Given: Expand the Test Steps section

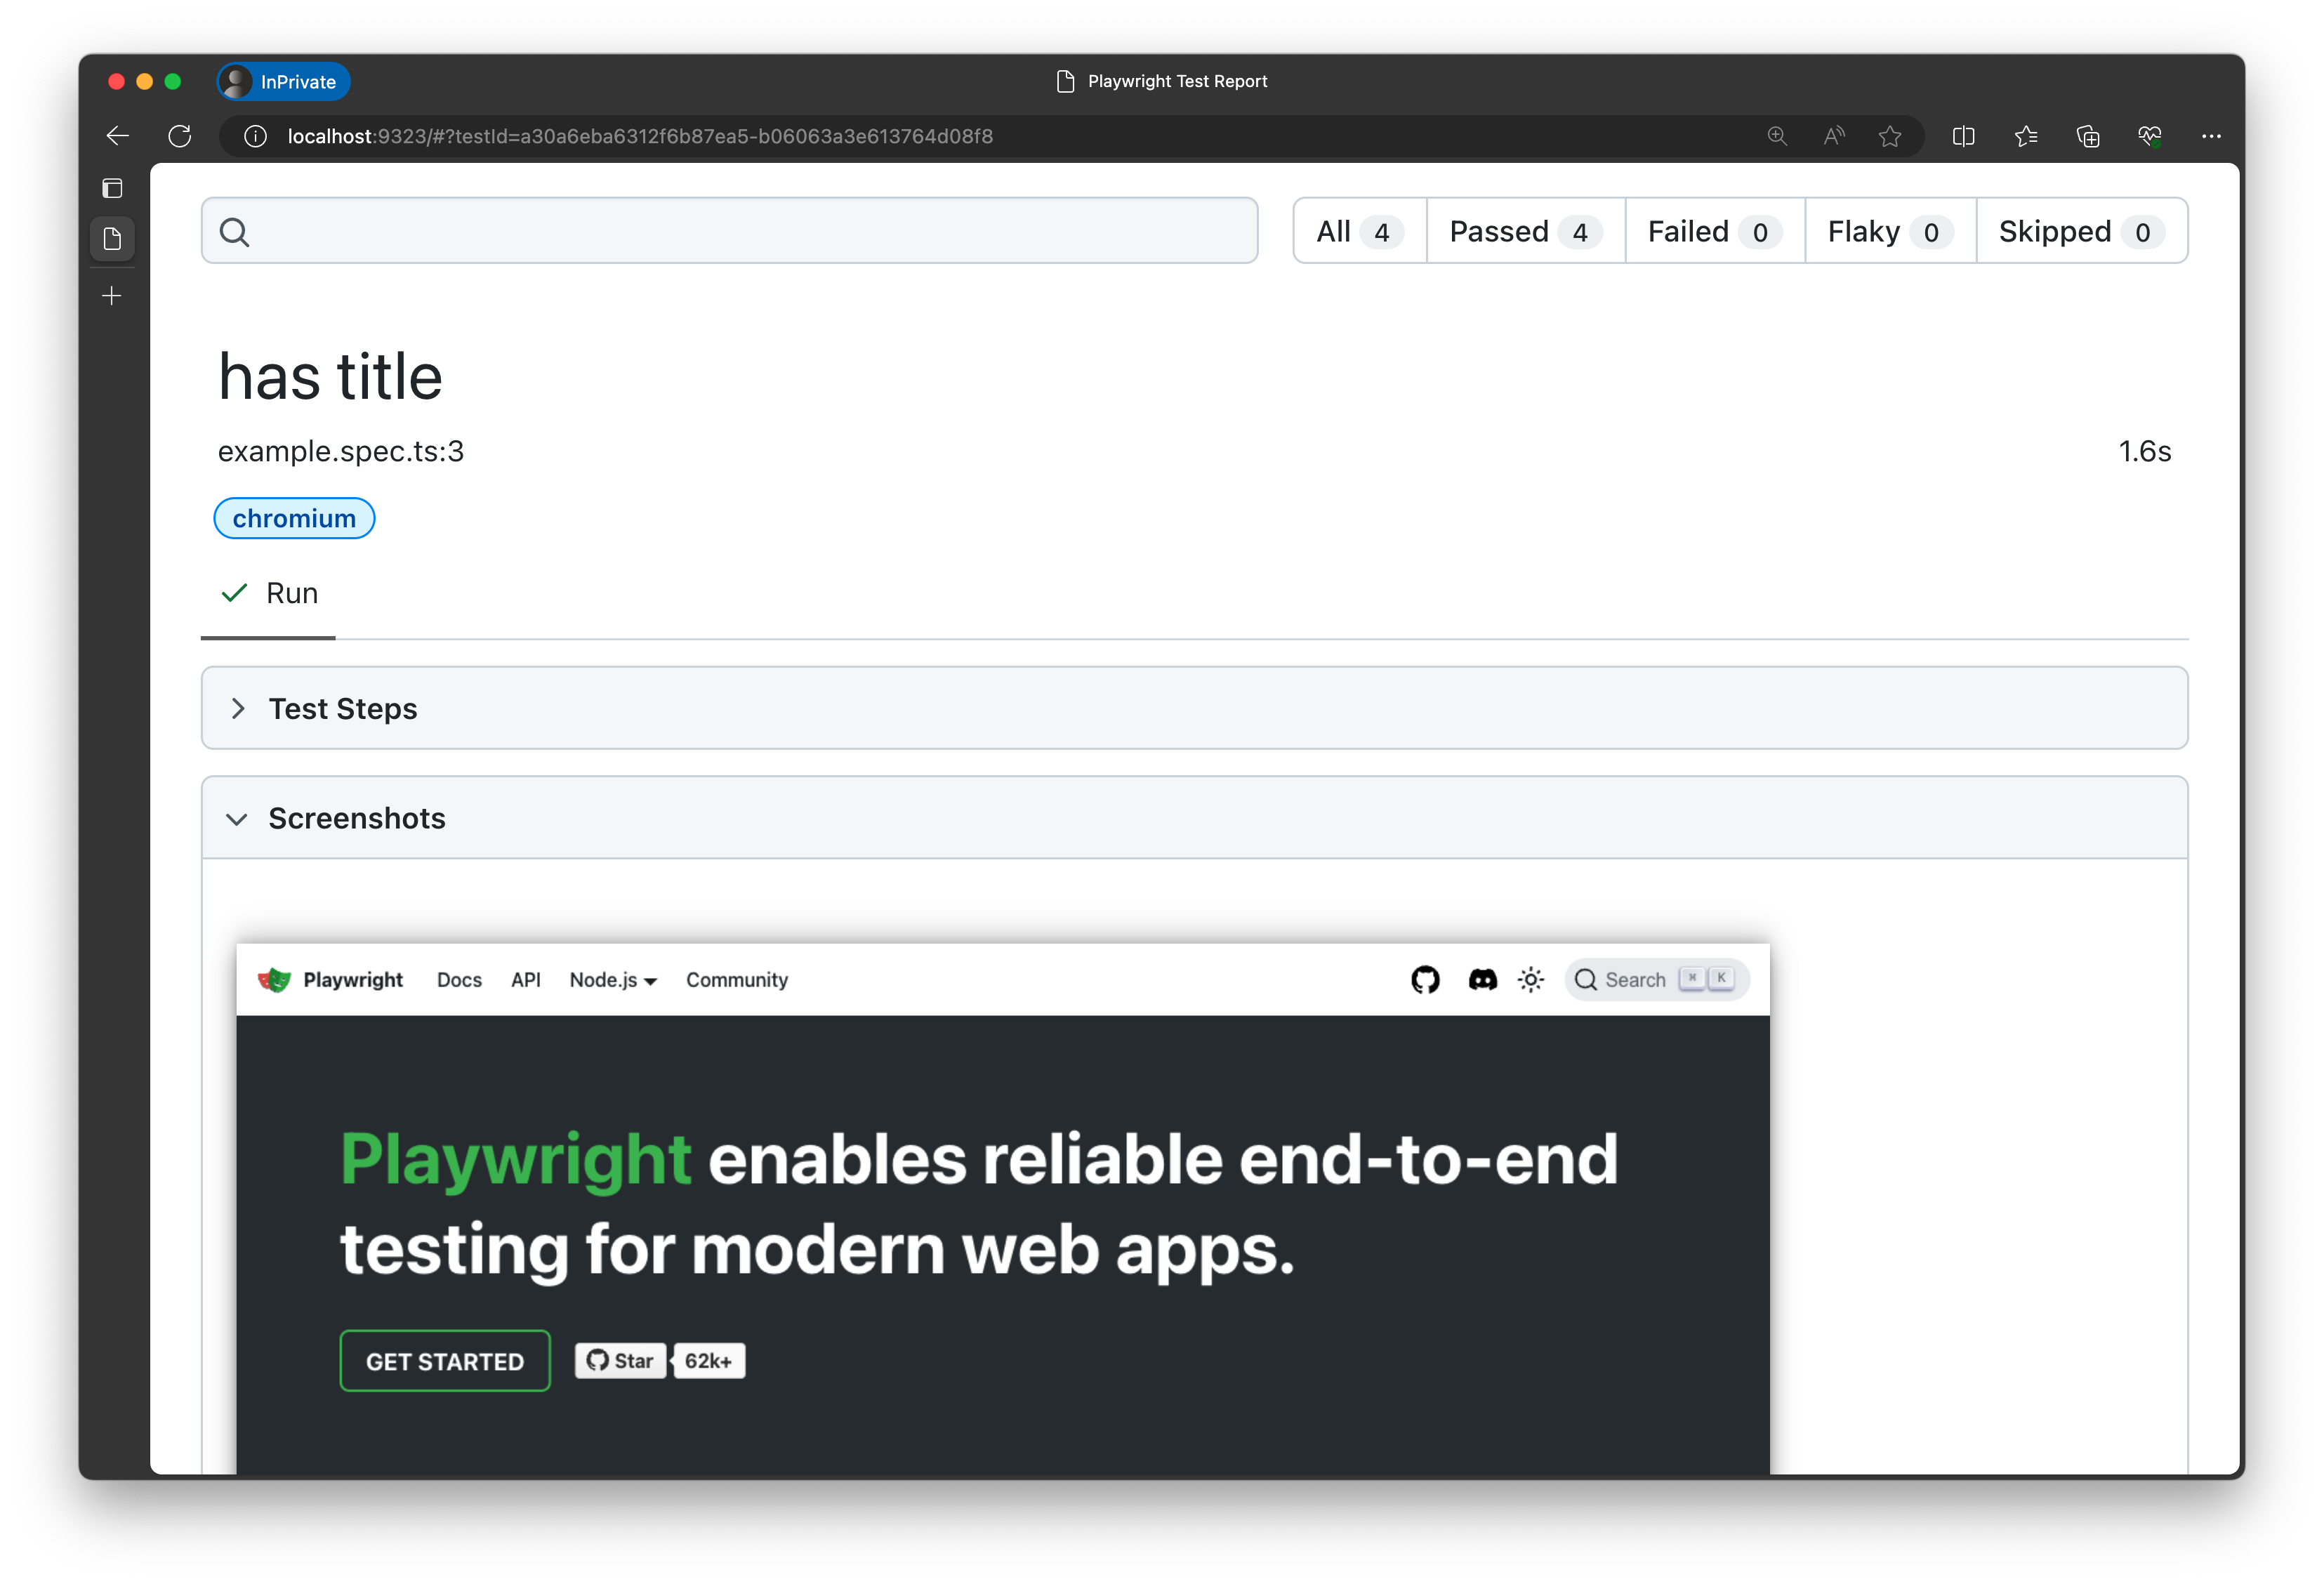Looking at the screenshot, I should pyautogui.click(x=342, y=709).
